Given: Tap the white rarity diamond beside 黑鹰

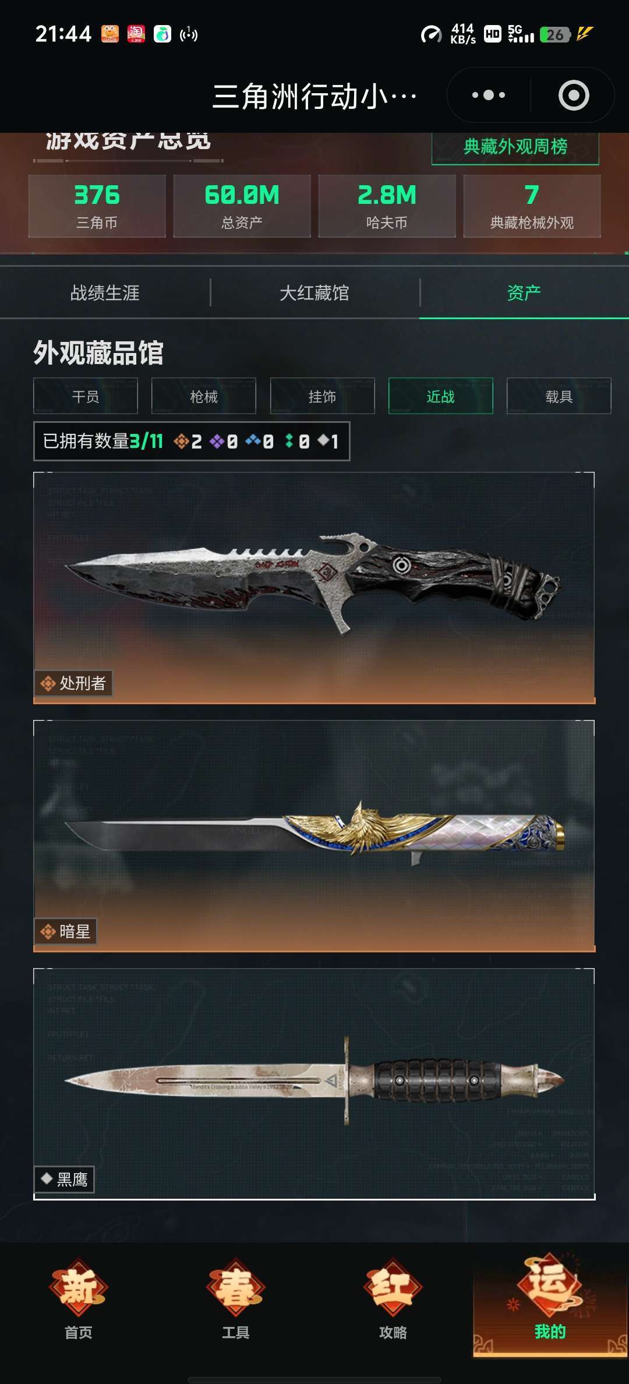Looking at the screenshot, I should point(47,1179).
